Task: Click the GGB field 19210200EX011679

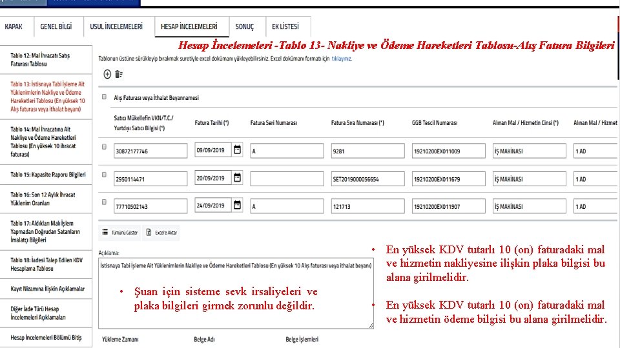Action: (448, 179)
